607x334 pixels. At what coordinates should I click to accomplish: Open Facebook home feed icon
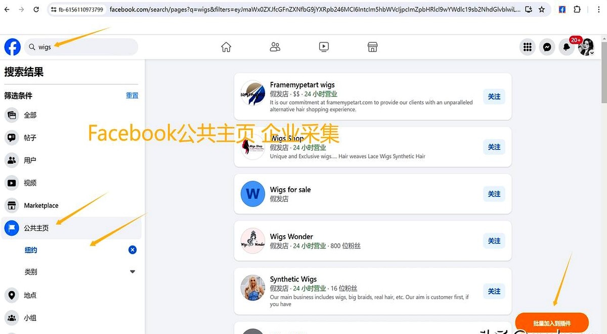[x=226, y=47]
